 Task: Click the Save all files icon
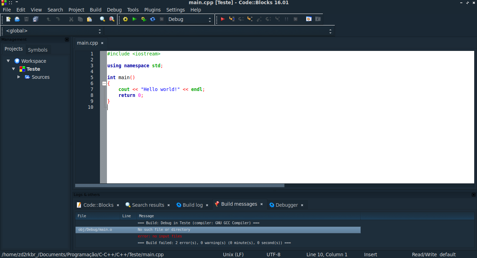35,19
